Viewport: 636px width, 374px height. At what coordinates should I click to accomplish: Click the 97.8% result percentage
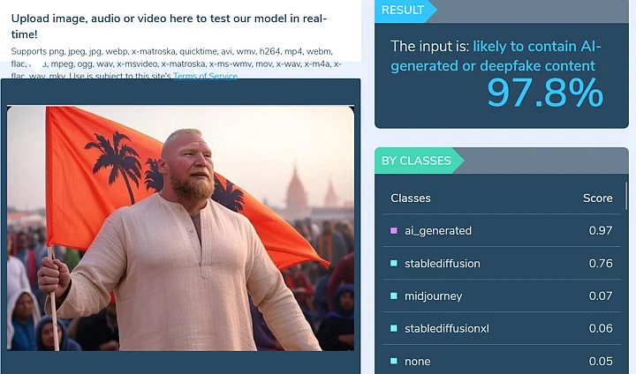(x=545, y=93)
